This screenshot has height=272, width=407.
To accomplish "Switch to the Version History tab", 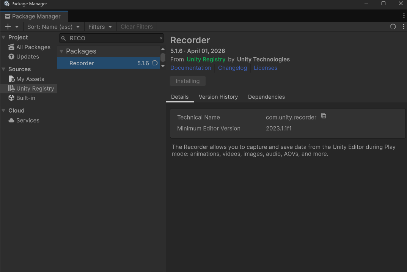I will click(x=218, y=97).
